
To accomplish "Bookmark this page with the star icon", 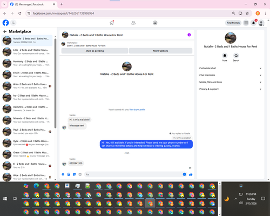I will click(x=247, y=13).
